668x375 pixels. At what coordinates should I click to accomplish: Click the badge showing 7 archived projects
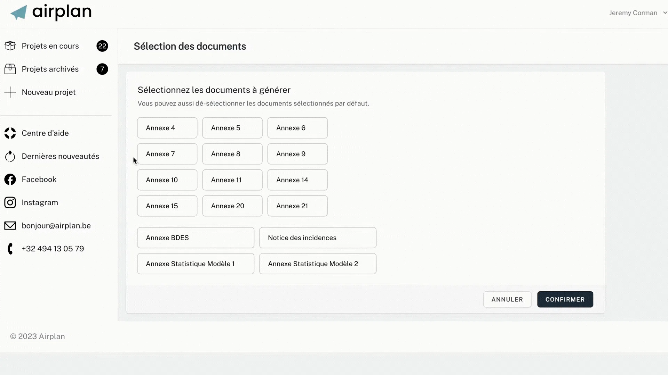[102, 69]
